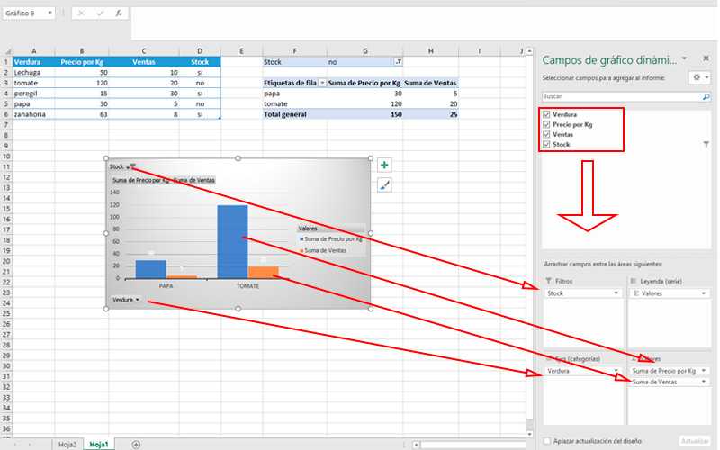Switch to the Hoja2 sheet tab
The image size is (720, 450).
(67, 445)
